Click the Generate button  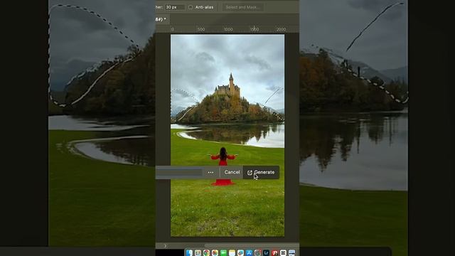click(261, 172)
